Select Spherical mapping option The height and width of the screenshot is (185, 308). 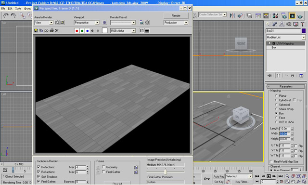(x=276, y=105)
